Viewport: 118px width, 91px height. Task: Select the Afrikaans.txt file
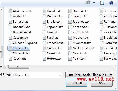click(20, 11)
